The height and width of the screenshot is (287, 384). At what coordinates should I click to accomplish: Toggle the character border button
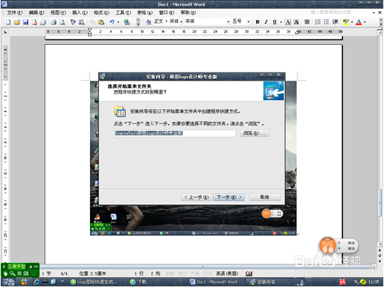tap(288, 22)
